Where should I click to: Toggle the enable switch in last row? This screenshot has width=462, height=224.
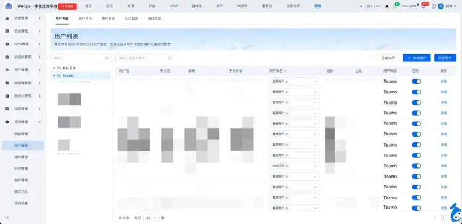(417, 208)
